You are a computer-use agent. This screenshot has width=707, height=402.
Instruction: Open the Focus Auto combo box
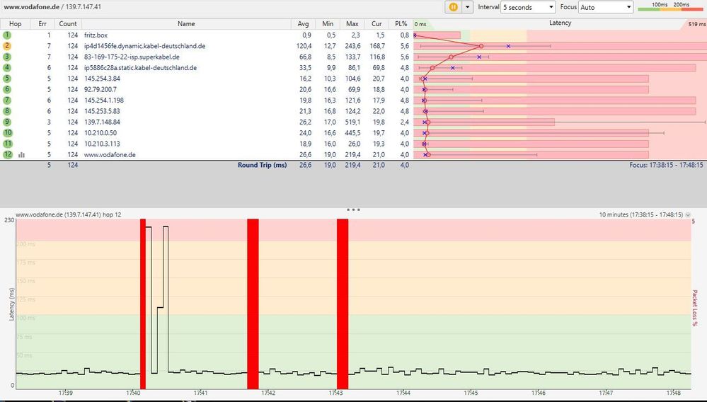pos(606,7)
